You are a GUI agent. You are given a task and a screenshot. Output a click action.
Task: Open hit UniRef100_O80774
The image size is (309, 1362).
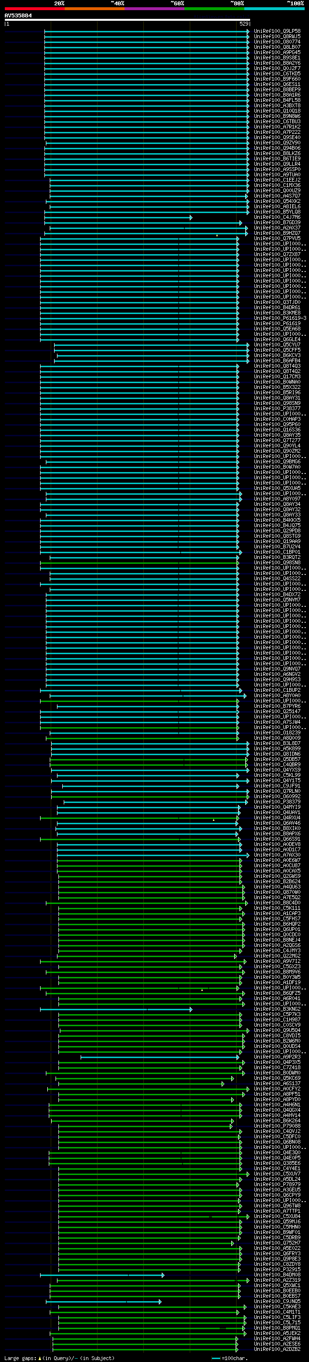click(x=277, y=42)
